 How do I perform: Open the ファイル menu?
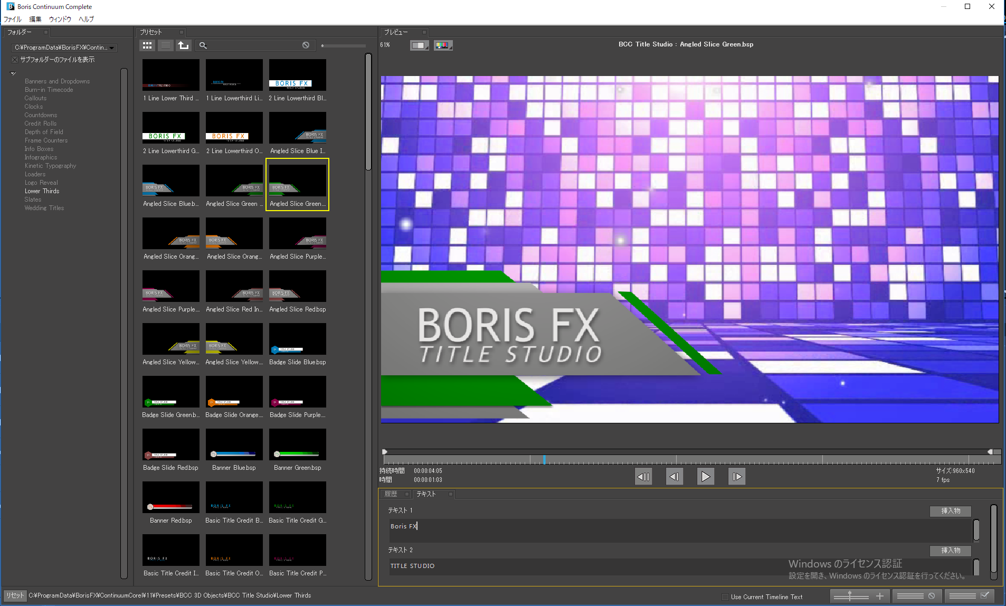coord(13,19)
